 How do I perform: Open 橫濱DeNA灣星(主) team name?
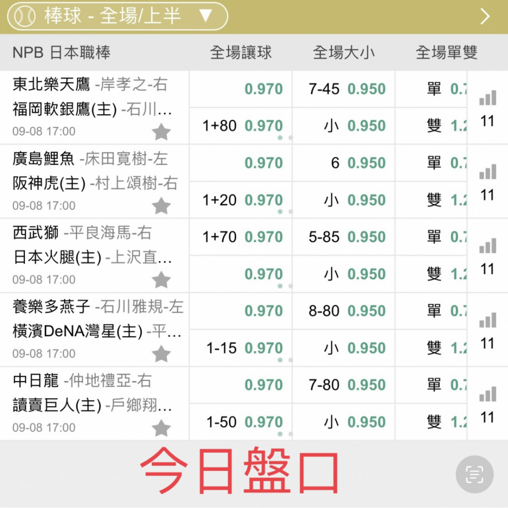click(x=77, y=331)
